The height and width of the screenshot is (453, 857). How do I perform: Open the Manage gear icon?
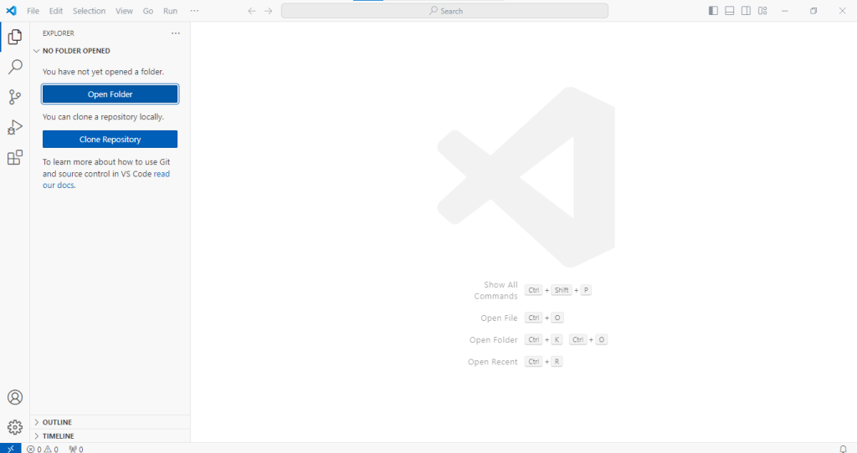14,427
